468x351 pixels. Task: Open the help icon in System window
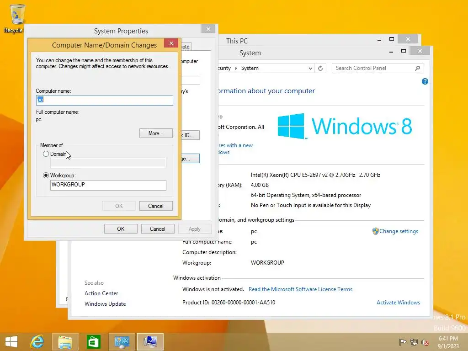coord(425,81)
